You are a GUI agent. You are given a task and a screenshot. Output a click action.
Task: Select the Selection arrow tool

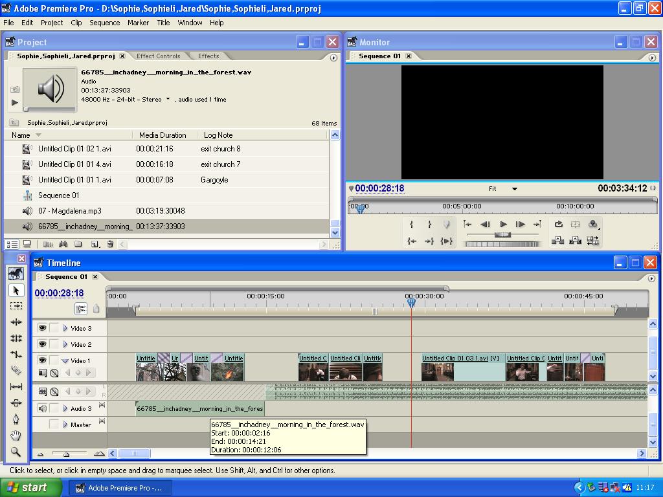pyautogui.click(x=16, y=291)
